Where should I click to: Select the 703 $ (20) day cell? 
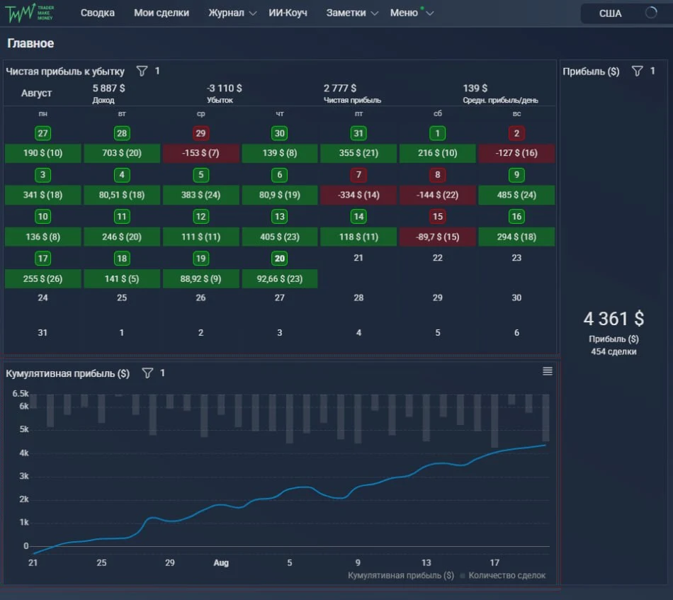pos(122,153)
